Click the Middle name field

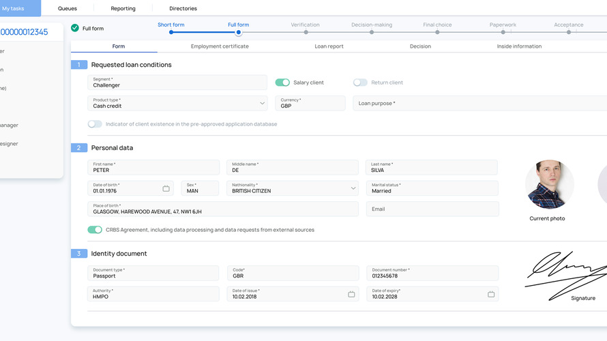[x=293, y=167]
